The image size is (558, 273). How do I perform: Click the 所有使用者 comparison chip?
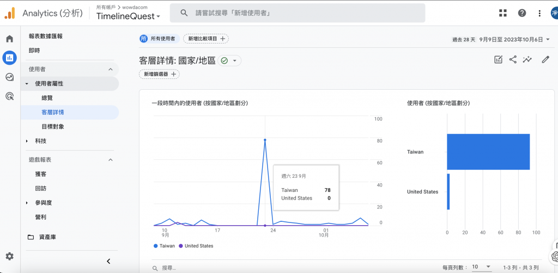tap(160, 39)
